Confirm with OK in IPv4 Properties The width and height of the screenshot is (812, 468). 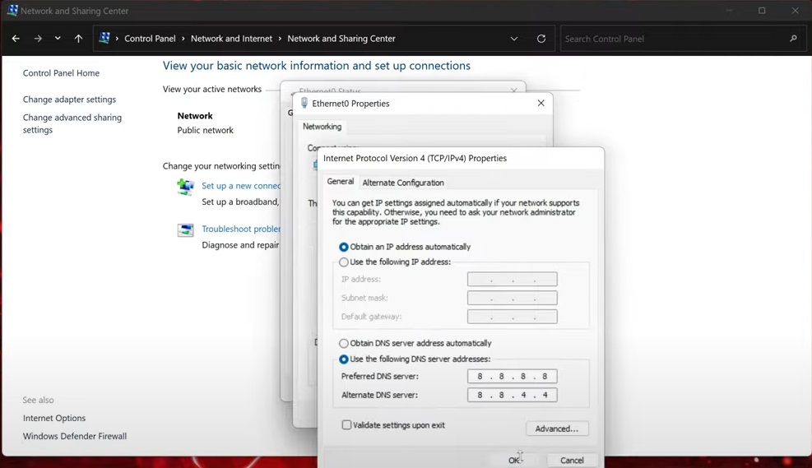pyautogui.click(x=514, y=461)
